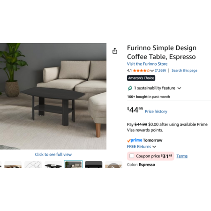Expand the sustainability feature dropdown
Screen dimensions: 211x211
coord(179,88)
